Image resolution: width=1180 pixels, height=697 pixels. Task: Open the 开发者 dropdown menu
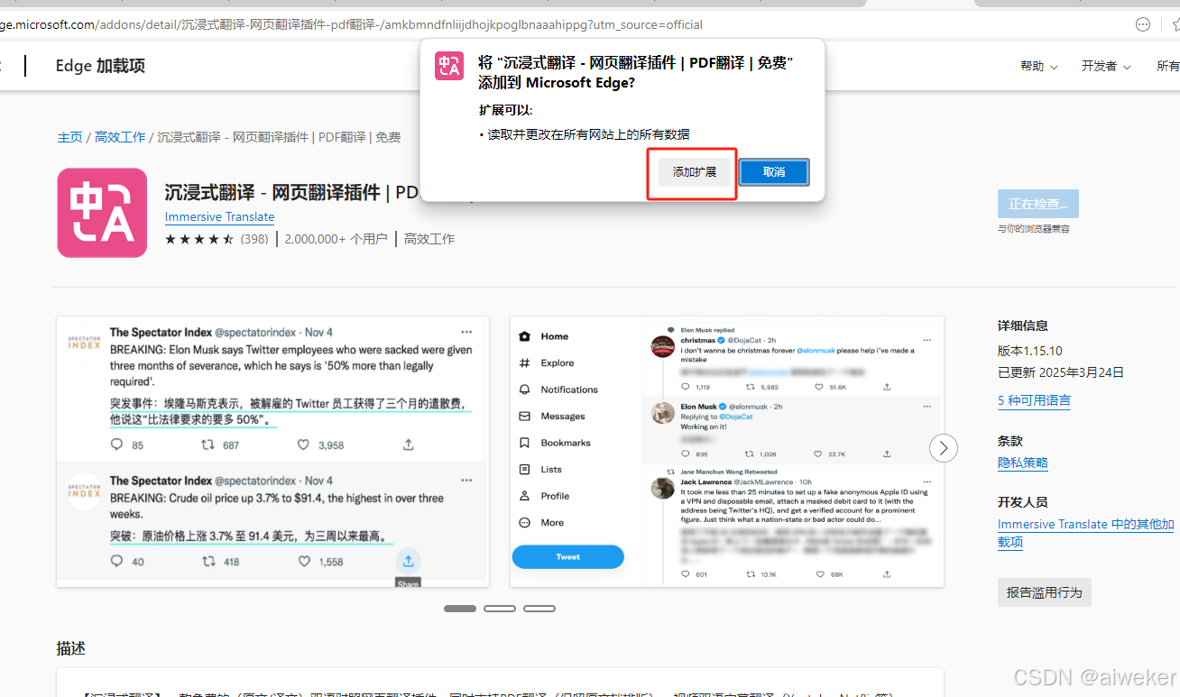tap(1106, 66)
